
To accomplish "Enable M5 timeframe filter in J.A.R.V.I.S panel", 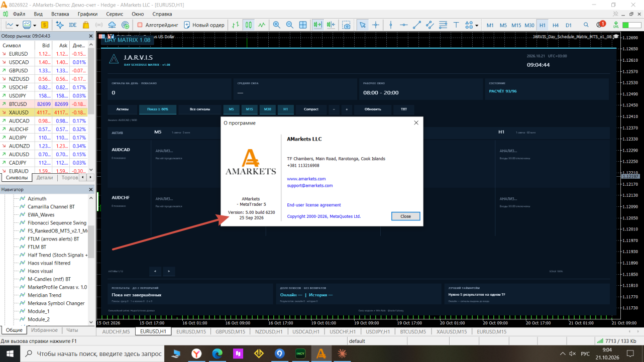I will [x=231, y=109].
